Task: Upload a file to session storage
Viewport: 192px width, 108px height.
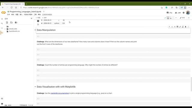Action: [7, 22]
